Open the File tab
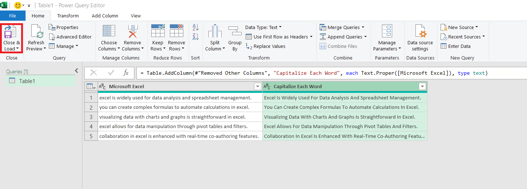This screenshot has width=527, height=189. click(x=13, y=16)
